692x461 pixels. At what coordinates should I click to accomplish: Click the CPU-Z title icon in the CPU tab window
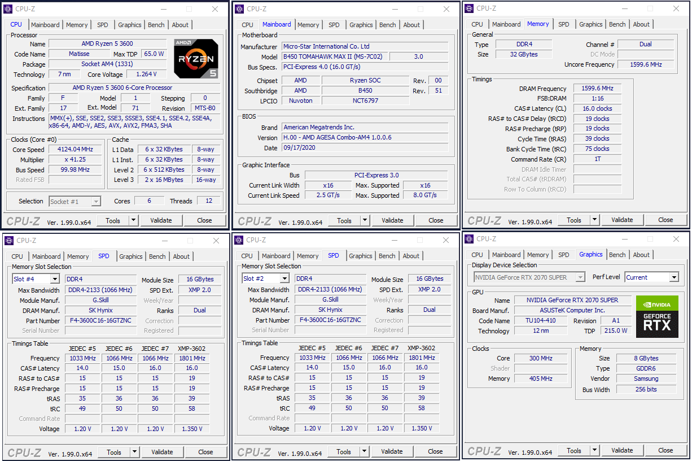[x=8, y=9]
